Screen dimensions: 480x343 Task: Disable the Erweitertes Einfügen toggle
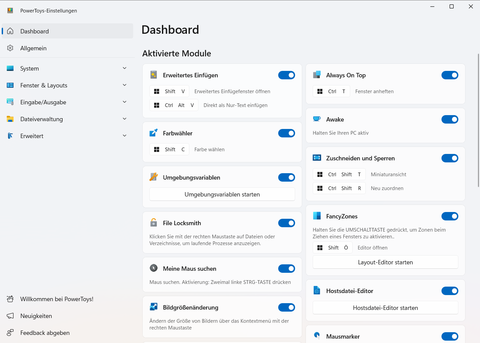click(286, 75)
